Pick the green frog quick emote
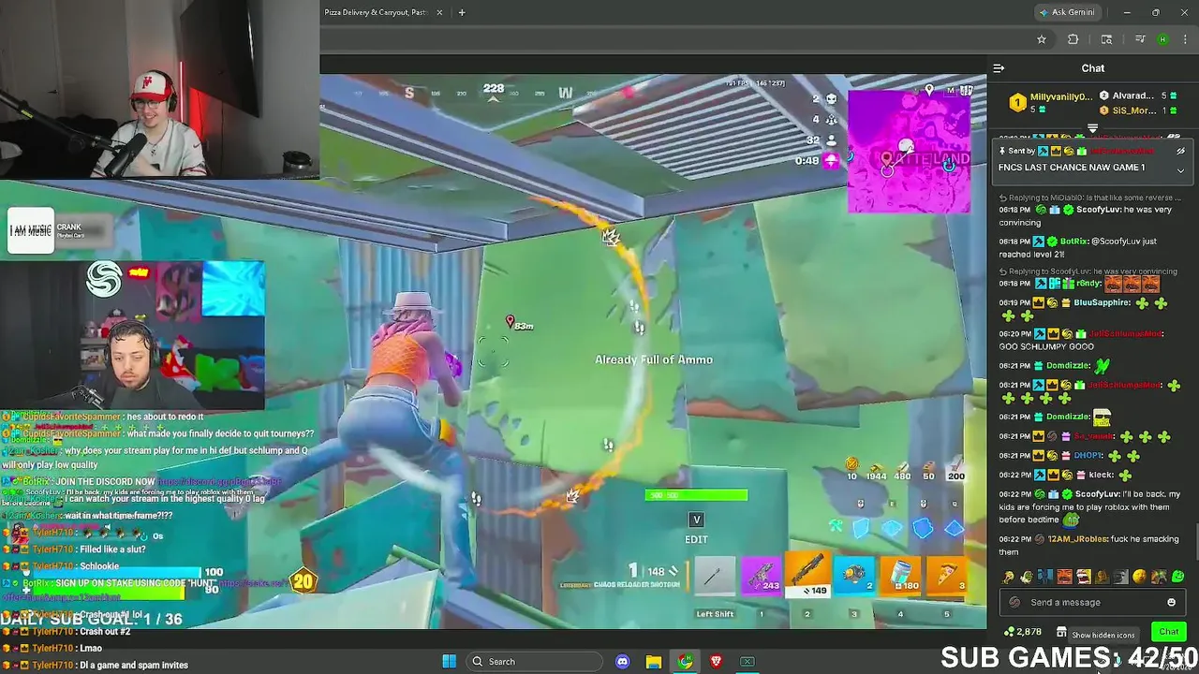 click(1027, 577)
